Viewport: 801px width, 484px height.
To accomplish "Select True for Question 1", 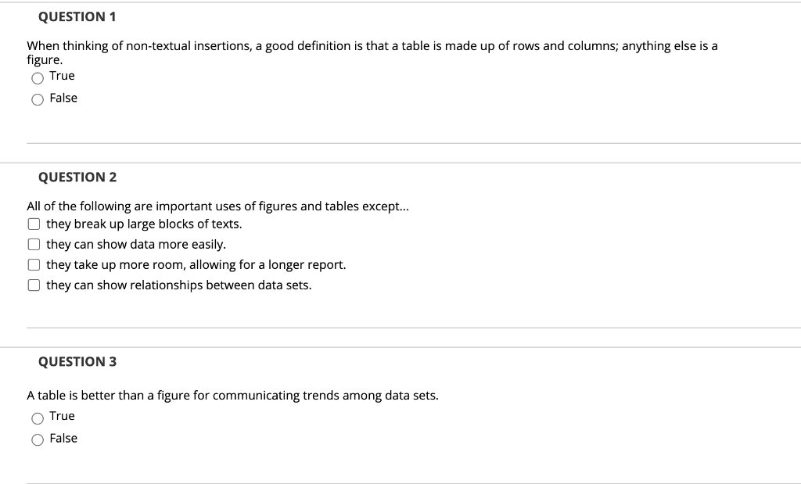I will click(x=38, y=78).
